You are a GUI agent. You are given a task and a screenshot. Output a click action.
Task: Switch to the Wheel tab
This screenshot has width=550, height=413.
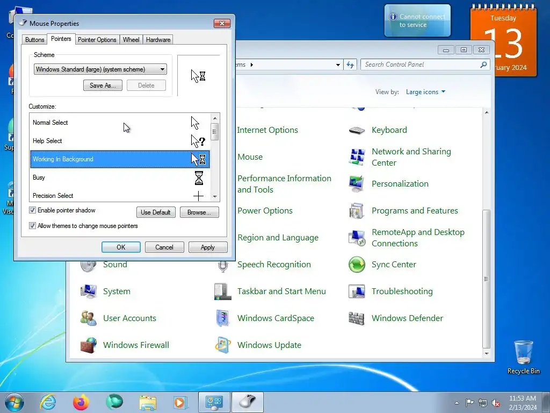(131, 40)
